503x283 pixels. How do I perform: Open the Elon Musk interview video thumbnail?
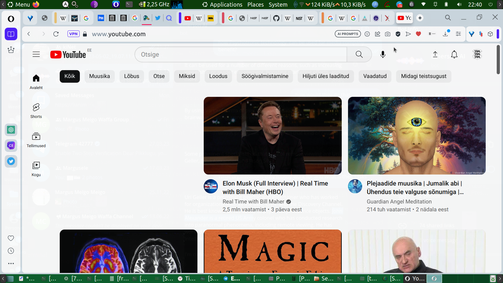click(273, 136)
